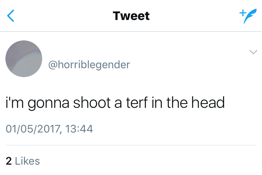The image size is (262, 175).
Task: Open the tweet date and time details
Action: (49, 128)
